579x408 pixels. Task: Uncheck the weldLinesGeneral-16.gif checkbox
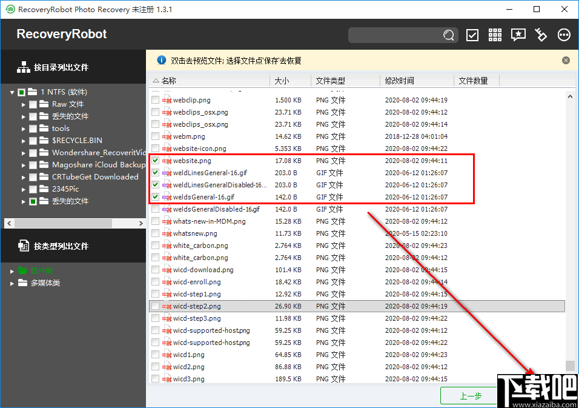click(x=156, y=173)
